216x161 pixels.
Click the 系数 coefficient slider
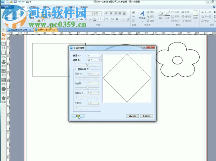click(x=87, y=78)
